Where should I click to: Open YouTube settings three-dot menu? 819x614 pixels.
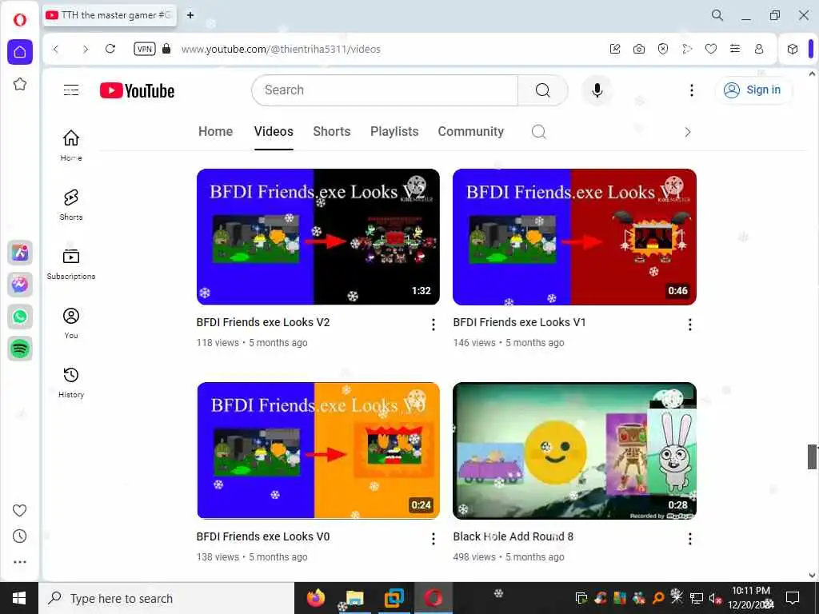pyautogui.click(x=692, y=90)
